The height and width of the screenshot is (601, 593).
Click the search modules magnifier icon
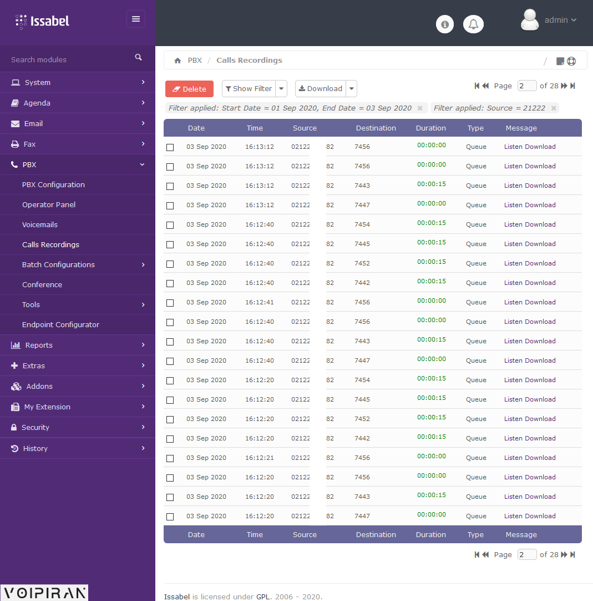click(139, 57)
